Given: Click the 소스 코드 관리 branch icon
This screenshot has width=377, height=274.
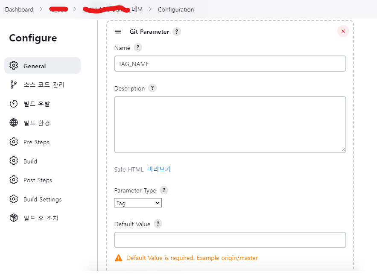Looking at the screenshot, I should click(14, 85).
